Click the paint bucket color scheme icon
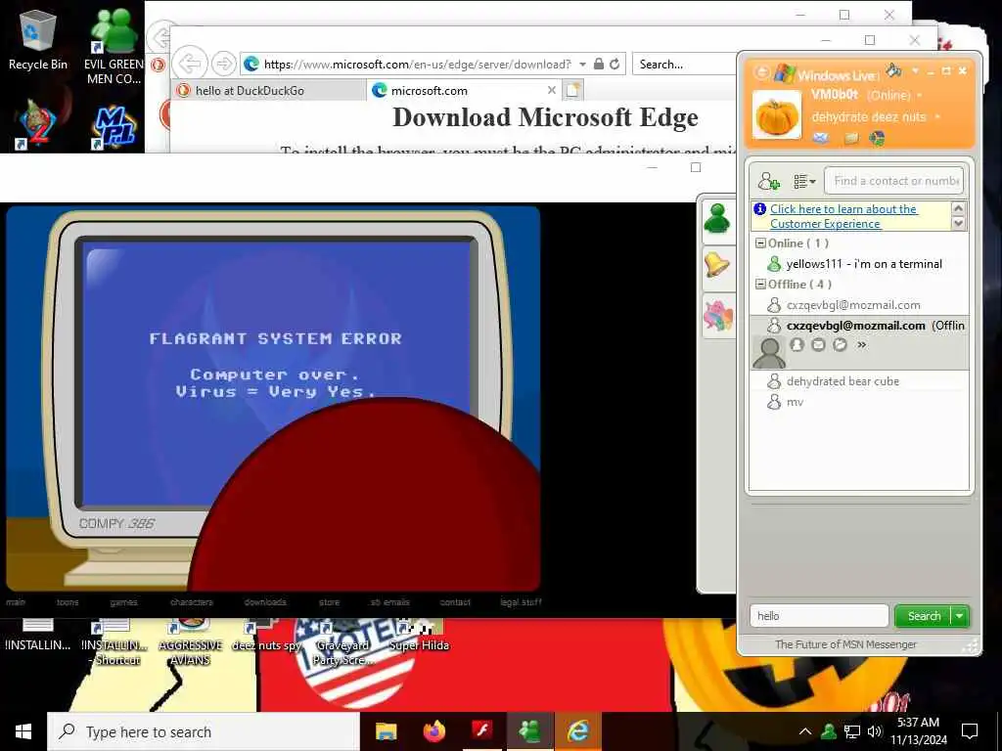 (893, 70)
